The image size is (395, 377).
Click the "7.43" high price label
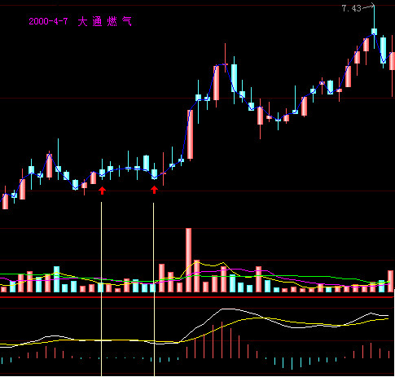pyautogui.click(x=351, y=8)
